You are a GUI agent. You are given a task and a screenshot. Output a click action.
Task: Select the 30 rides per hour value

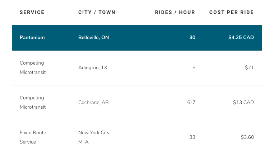point(192,38)
